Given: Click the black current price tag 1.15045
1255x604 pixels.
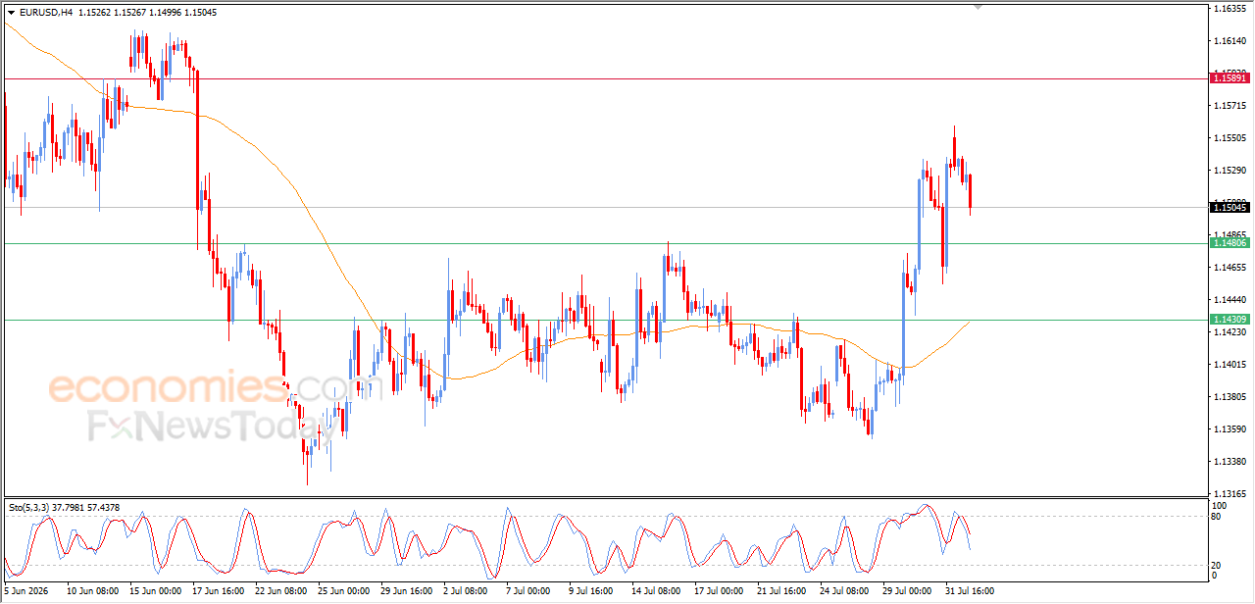Looking at the screenshot, I should pos(1230,207).
